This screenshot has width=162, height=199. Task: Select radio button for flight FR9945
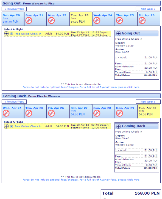click(12, 127)
